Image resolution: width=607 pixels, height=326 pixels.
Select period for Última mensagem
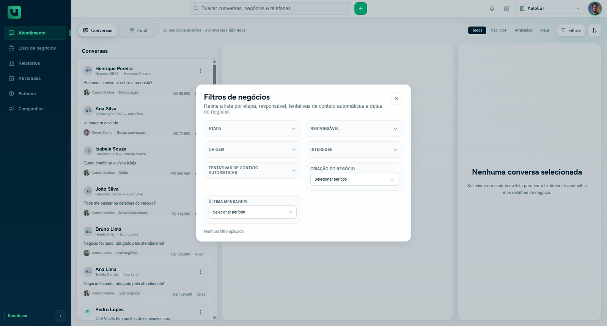(x=252, y=212)
